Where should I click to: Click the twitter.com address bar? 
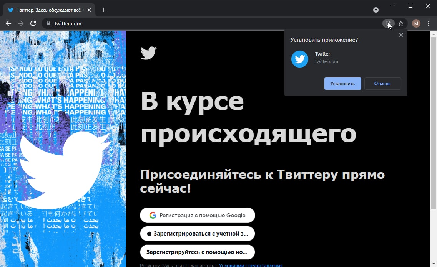click(212, 24)
